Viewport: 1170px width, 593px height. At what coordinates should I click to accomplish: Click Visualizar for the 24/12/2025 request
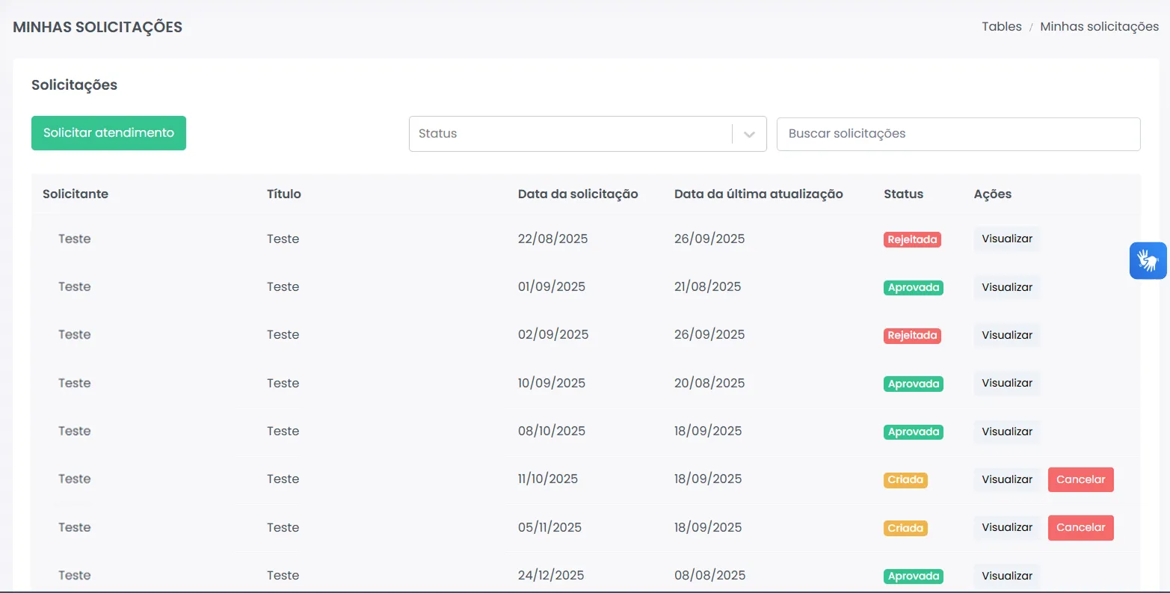pos(1006,575)
